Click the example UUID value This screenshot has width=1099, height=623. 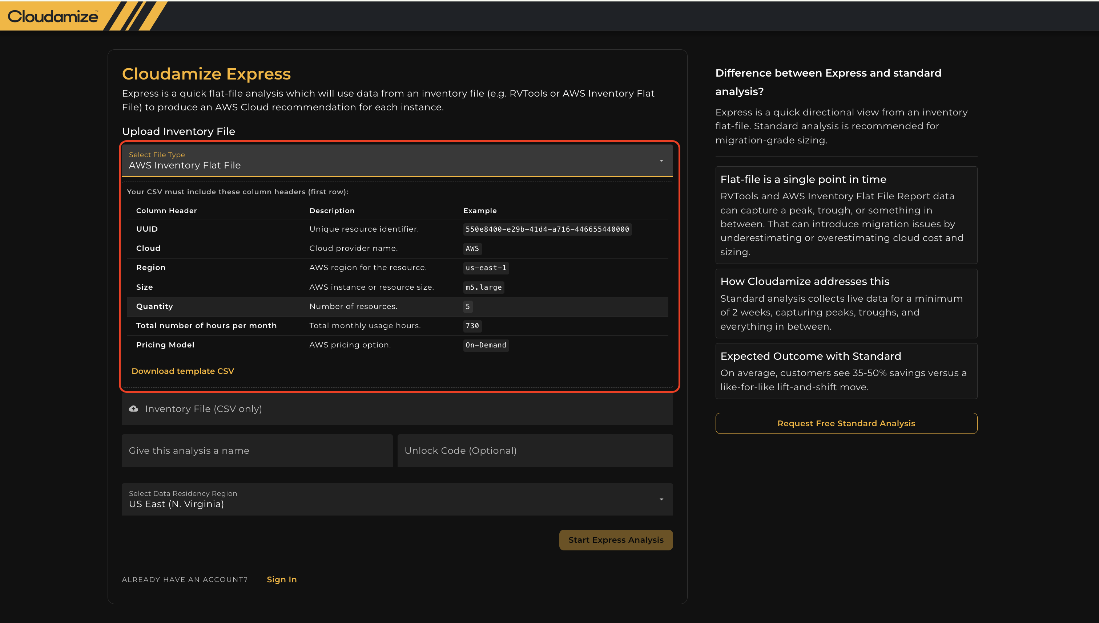coord(547,229)
